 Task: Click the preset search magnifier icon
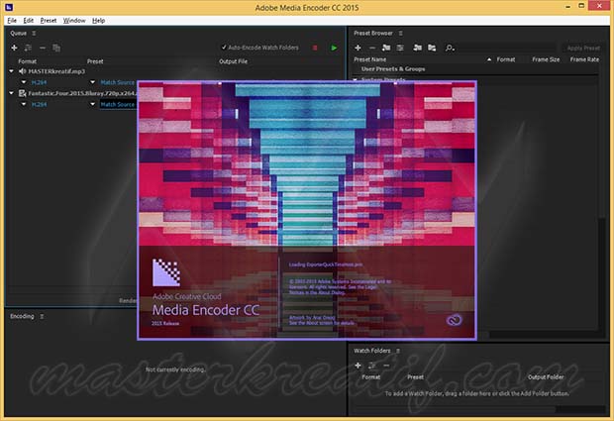point(450,48)
